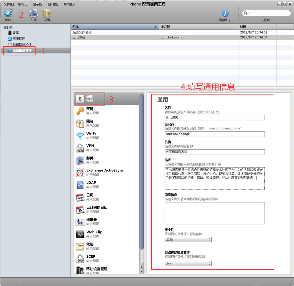
Task: Select 预置描述文件 in the sidebar
Action: coord(22,44)
